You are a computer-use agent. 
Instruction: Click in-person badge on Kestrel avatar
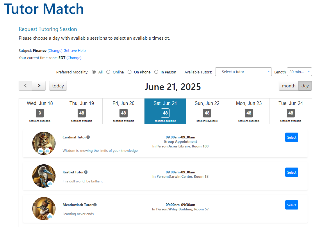50,183
